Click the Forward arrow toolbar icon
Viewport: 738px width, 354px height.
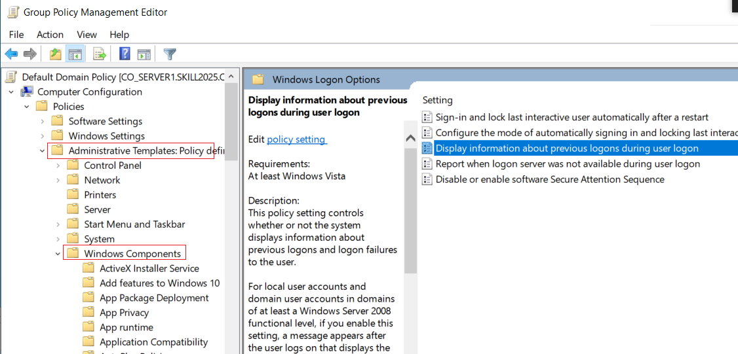pos(30,54)
